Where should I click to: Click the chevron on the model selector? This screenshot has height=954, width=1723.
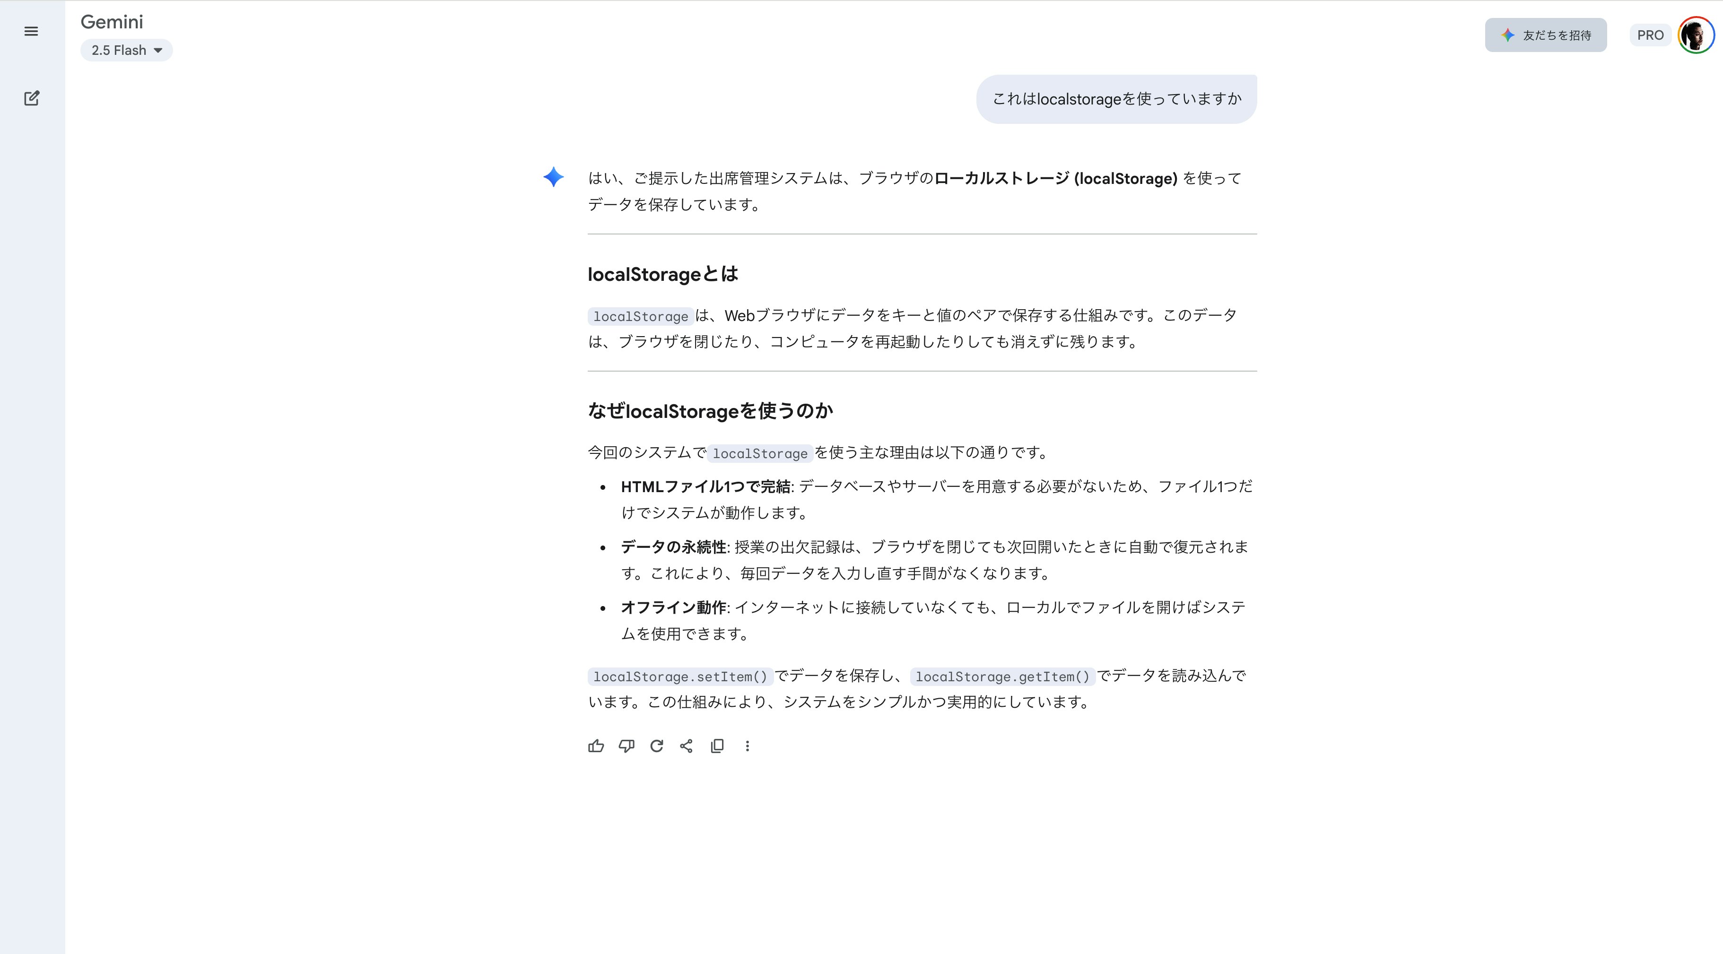coord(158,50)
